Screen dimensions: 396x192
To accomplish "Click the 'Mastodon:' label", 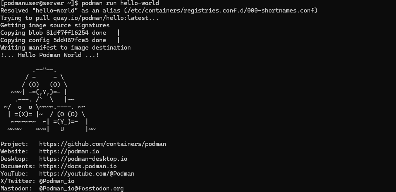I will (16, 188).
